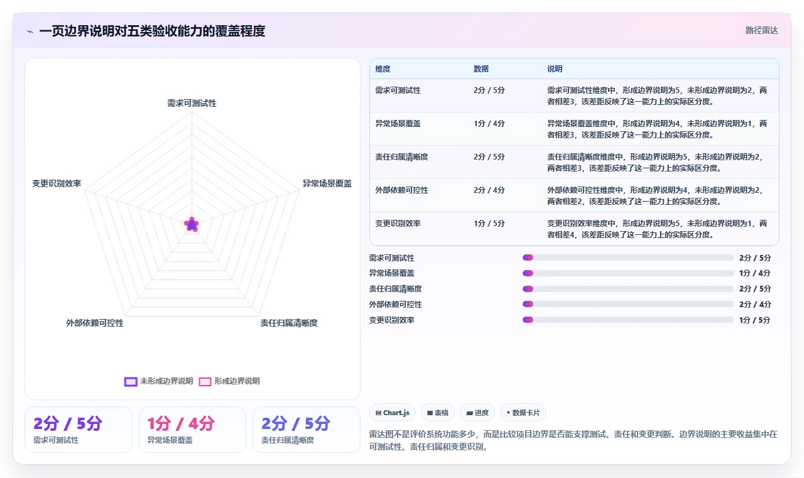Click the 数据卡片 tag chip

pyautogui.click(x=523, y=413)
